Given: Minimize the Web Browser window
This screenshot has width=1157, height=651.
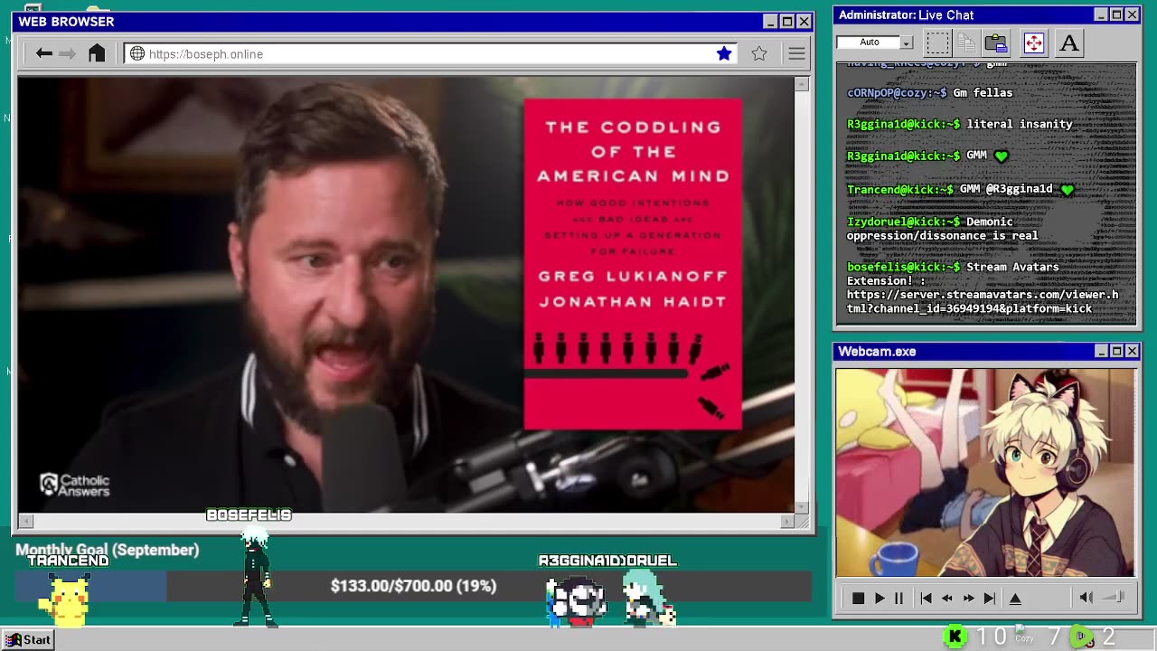Looking at the screenshot, I should tap(770, 22).
